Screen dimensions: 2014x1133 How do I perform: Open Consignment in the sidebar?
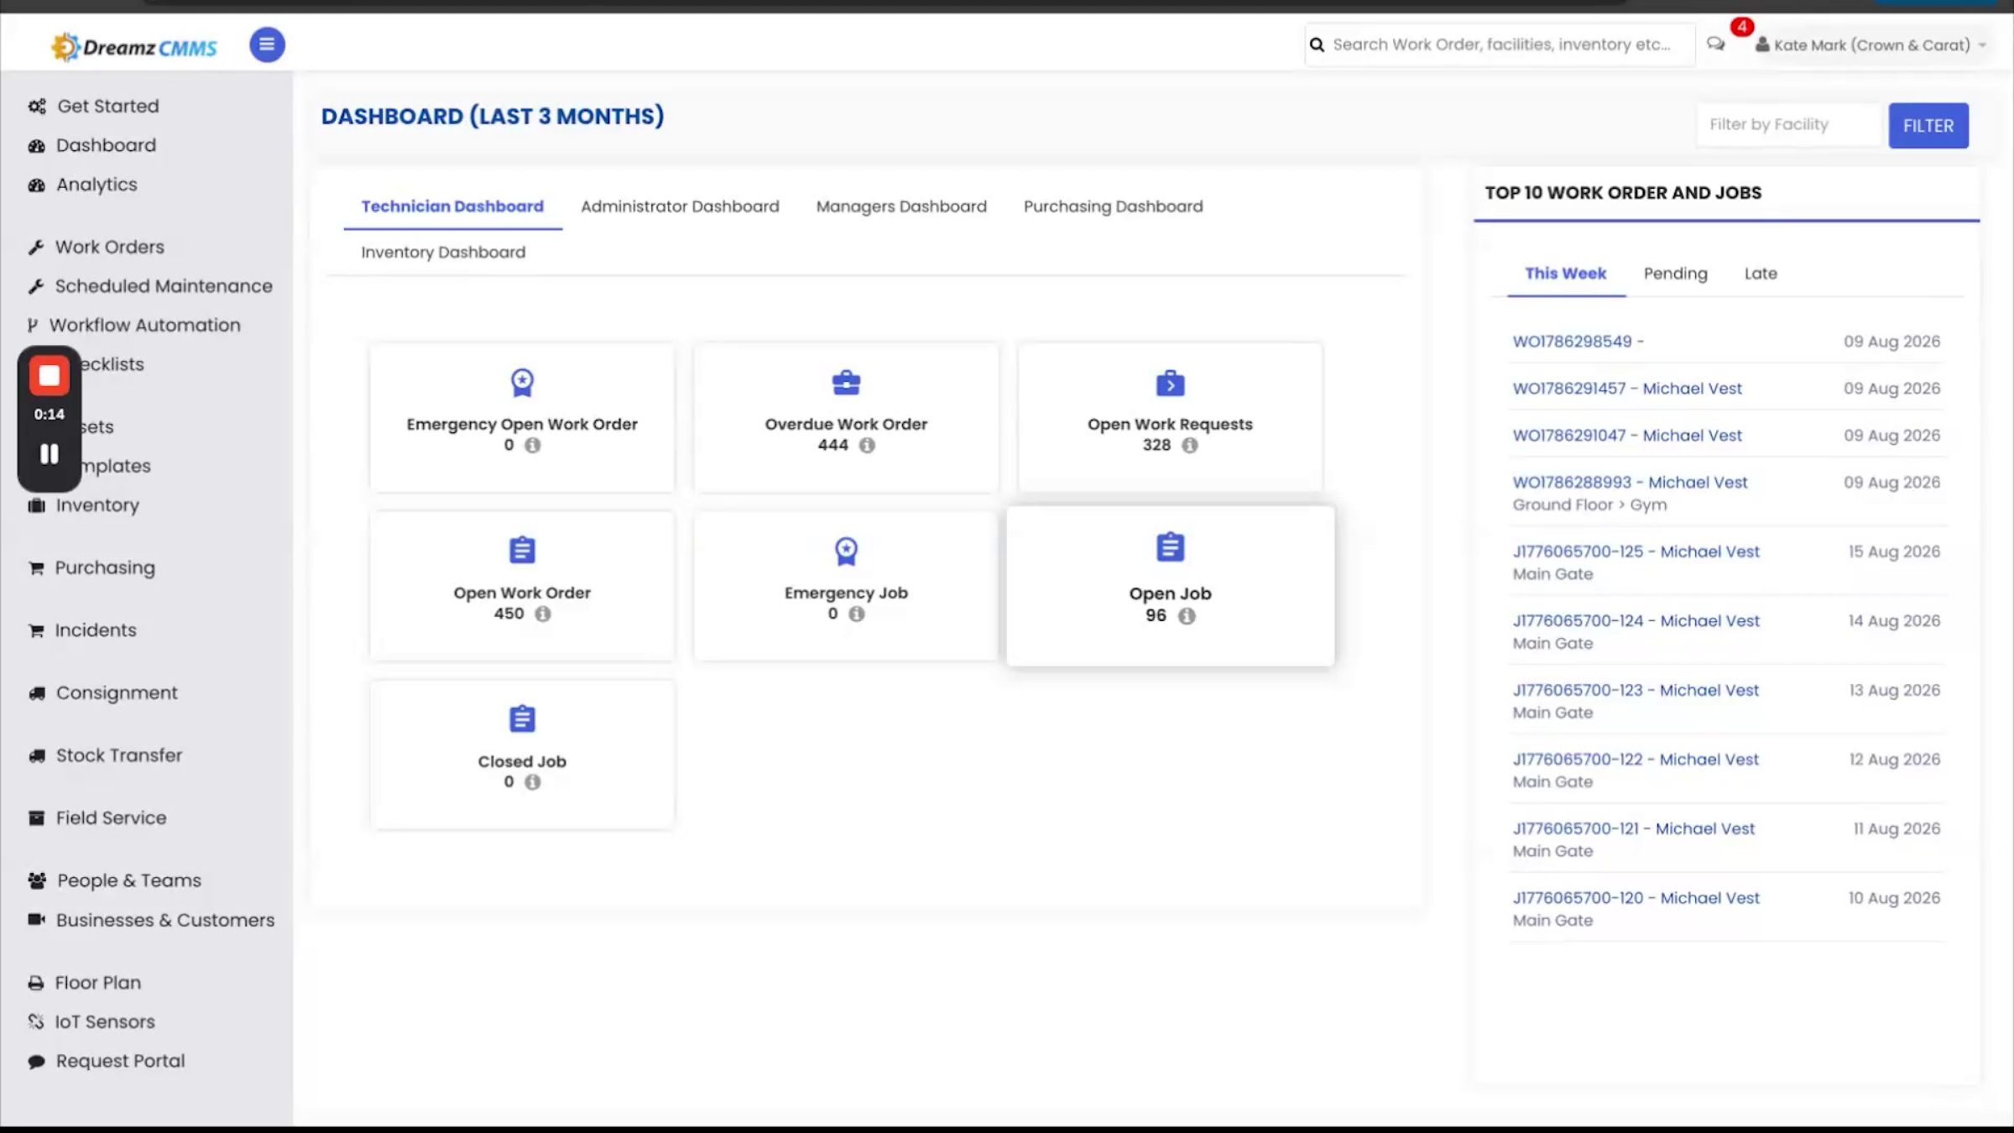click(117, 693)
